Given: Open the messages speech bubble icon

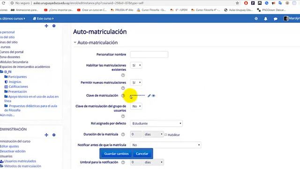Looking at the screenshot, I should tap(275, 19).
